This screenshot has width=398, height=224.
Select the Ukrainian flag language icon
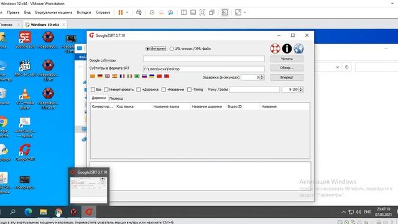(x=152, y=76)
